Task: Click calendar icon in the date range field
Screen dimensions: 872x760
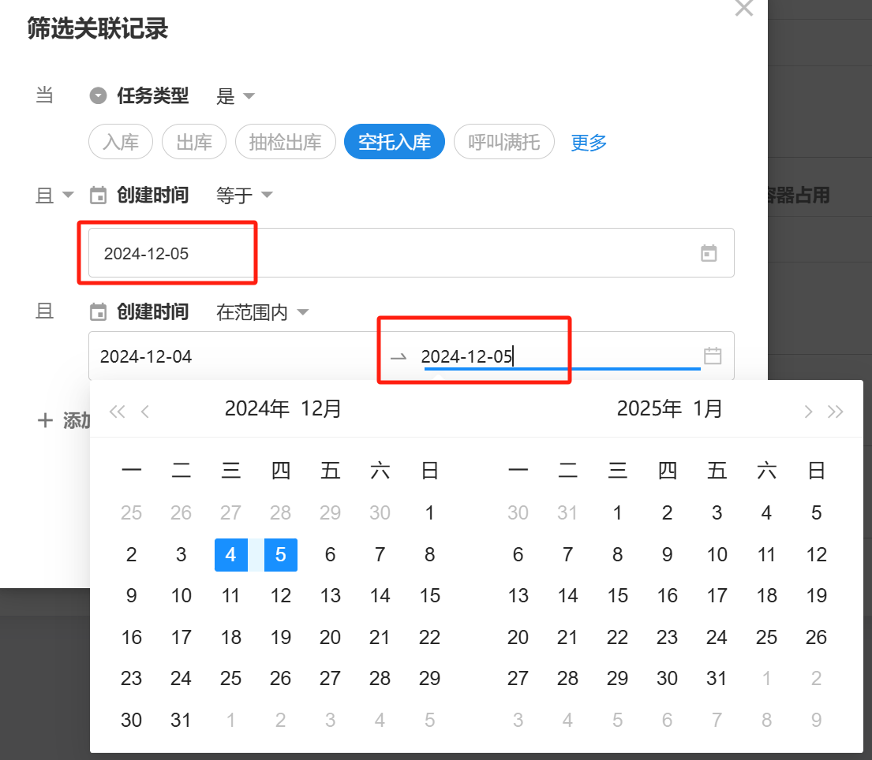Action: click(713, 356)
